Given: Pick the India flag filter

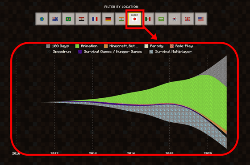Looking at the screenshot, I should [121, 19].
